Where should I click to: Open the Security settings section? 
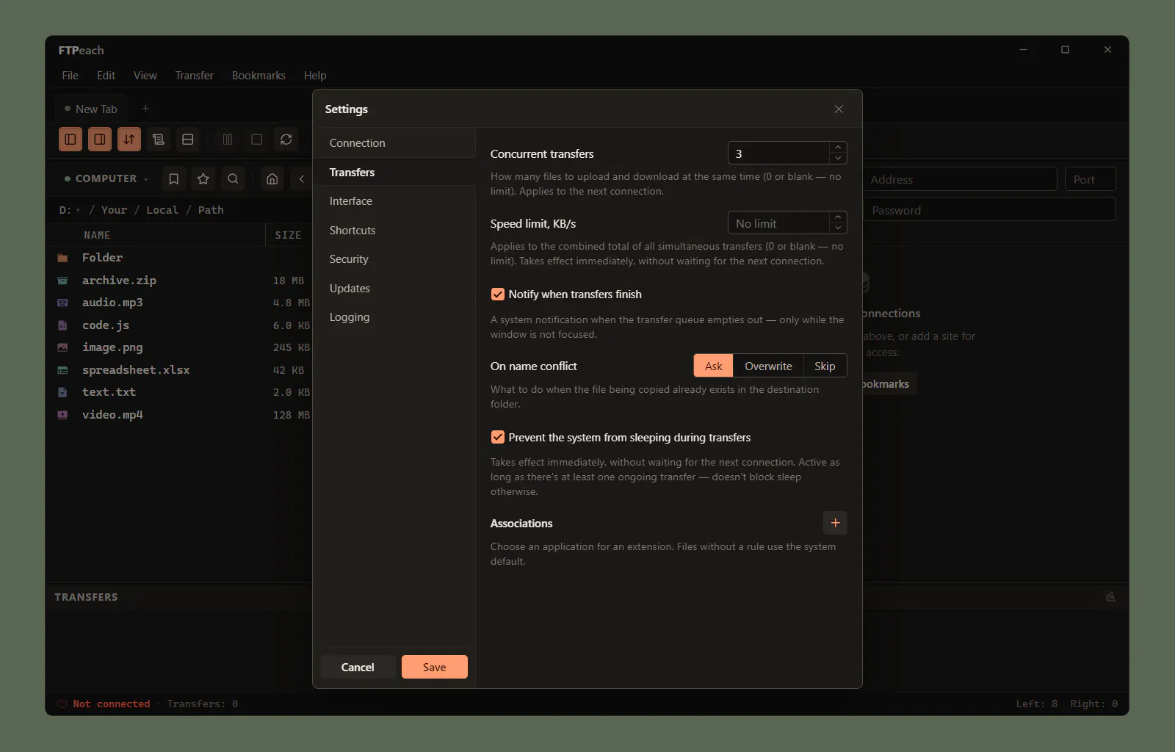pos(394,259)
